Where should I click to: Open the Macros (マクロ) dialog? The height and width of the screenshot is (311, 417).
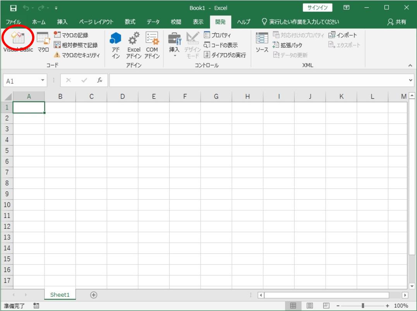point(43,42)
